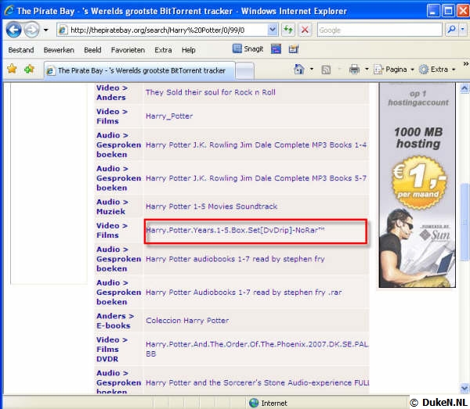470x409 pixels.
Task: Click the 1000 MB hosting advertisement banner
Action: point(417,185)
